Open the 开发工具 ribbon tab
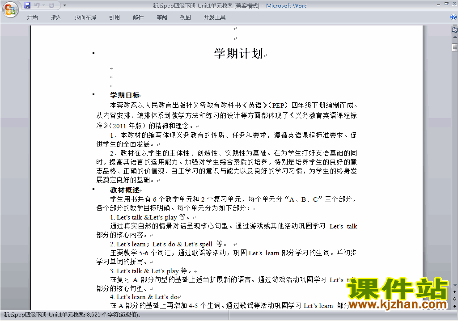The image size is (458, 321). pos(215,17)
